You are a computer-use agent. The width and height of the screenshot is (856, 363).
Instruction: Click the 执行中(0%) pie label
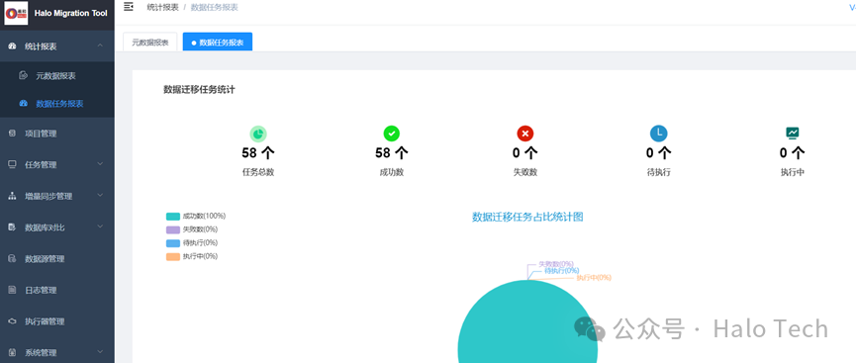pos(594,277)
